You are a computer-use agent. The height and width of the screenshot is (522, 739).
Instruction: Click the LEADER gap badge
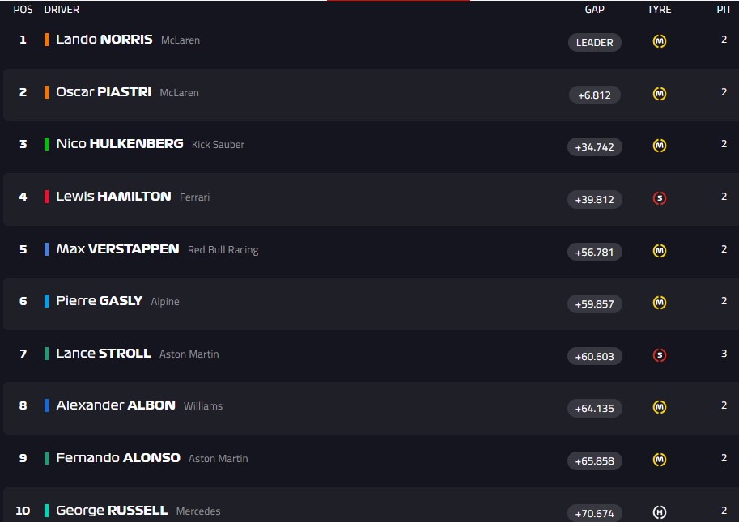[595, 42]
